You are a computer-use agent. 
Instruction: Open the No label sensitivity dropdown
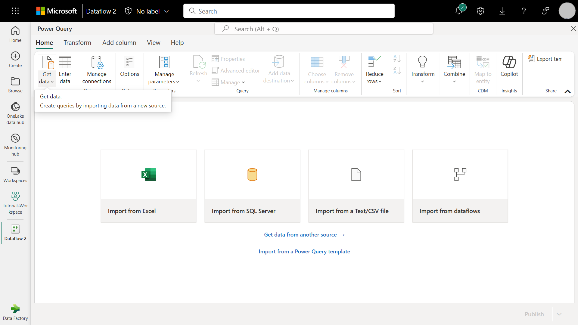(166, 11)
